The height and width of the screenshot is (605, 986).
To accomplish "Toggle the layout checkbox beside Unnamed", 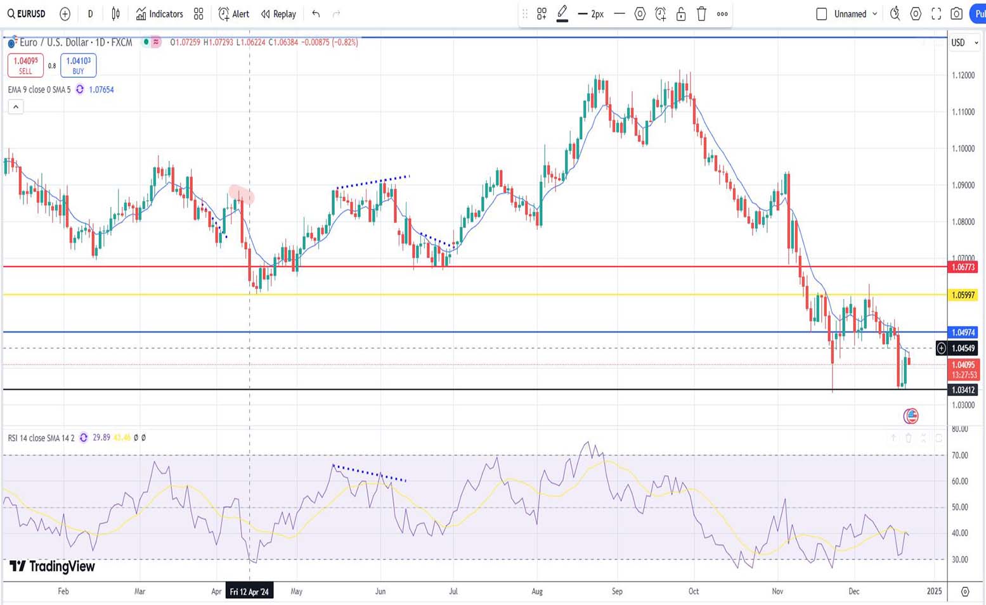I will [x=821, y=14].
